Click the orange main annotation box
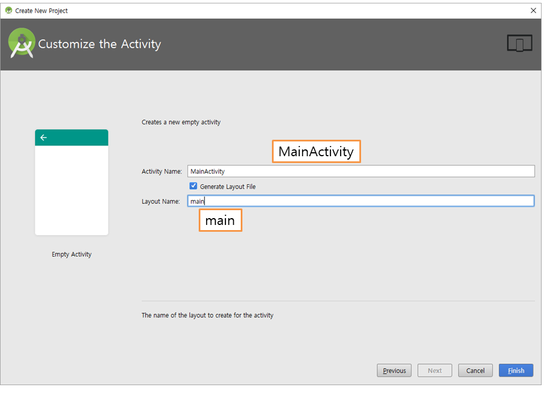This screenshot has width=545, height=409. [220, 220]
